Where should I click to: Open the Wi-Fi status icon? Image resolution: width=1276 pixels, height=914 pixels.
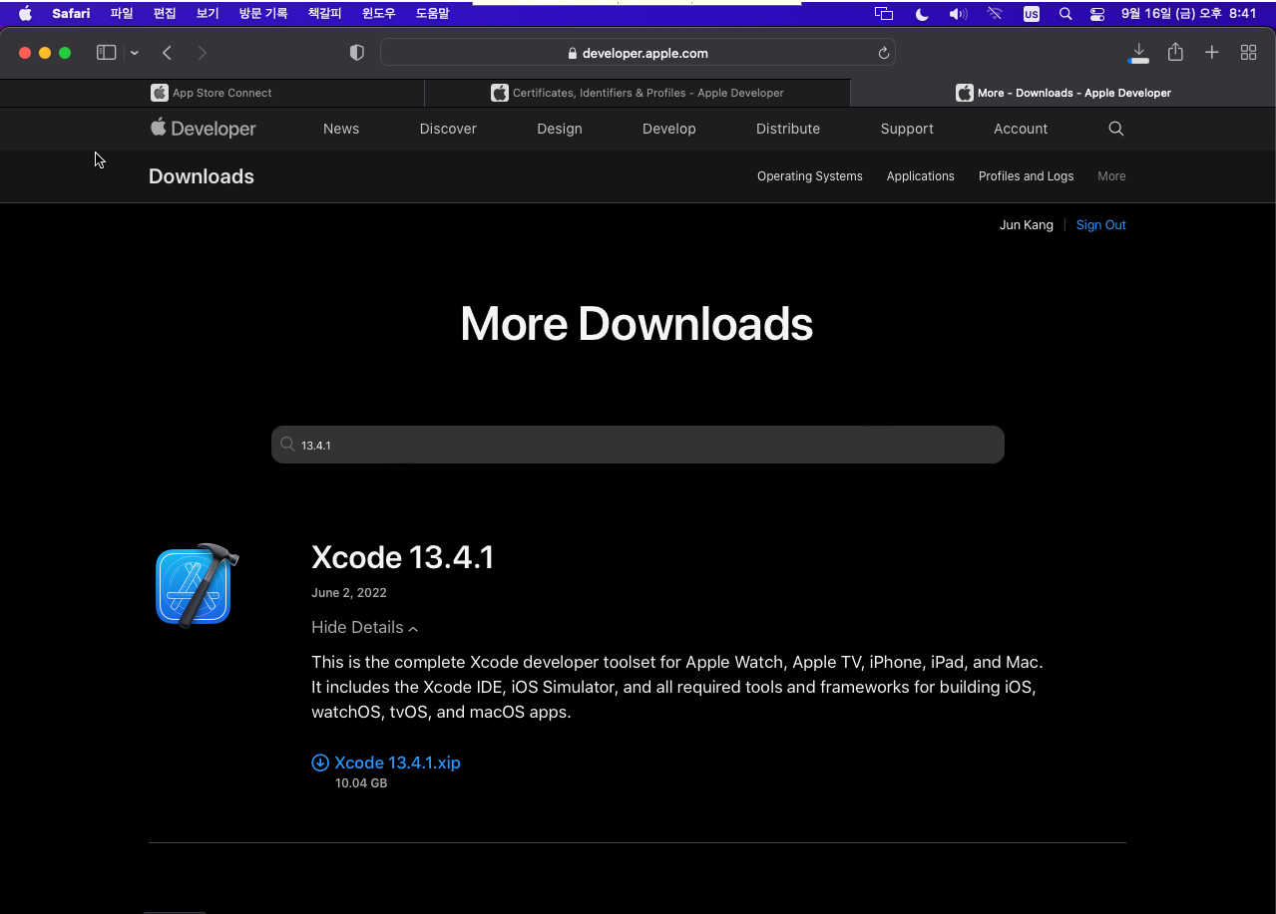[x=995, y=14]
